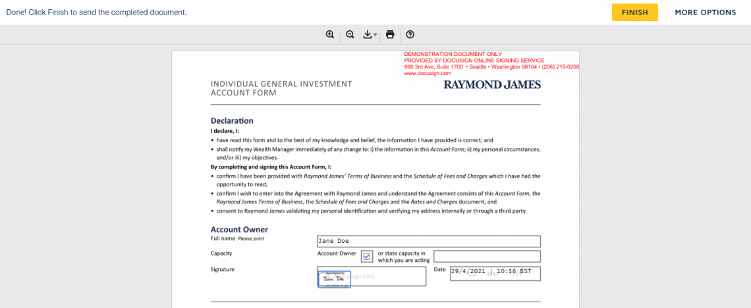Click the RAYMOND JAMES logo
Screen dimensions: 751x308
(x=492, y=85)
